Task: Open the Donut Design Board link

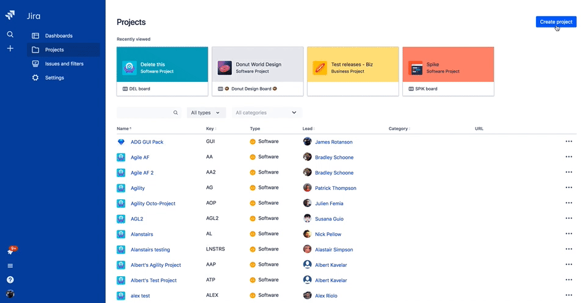Action: (247, 89)
